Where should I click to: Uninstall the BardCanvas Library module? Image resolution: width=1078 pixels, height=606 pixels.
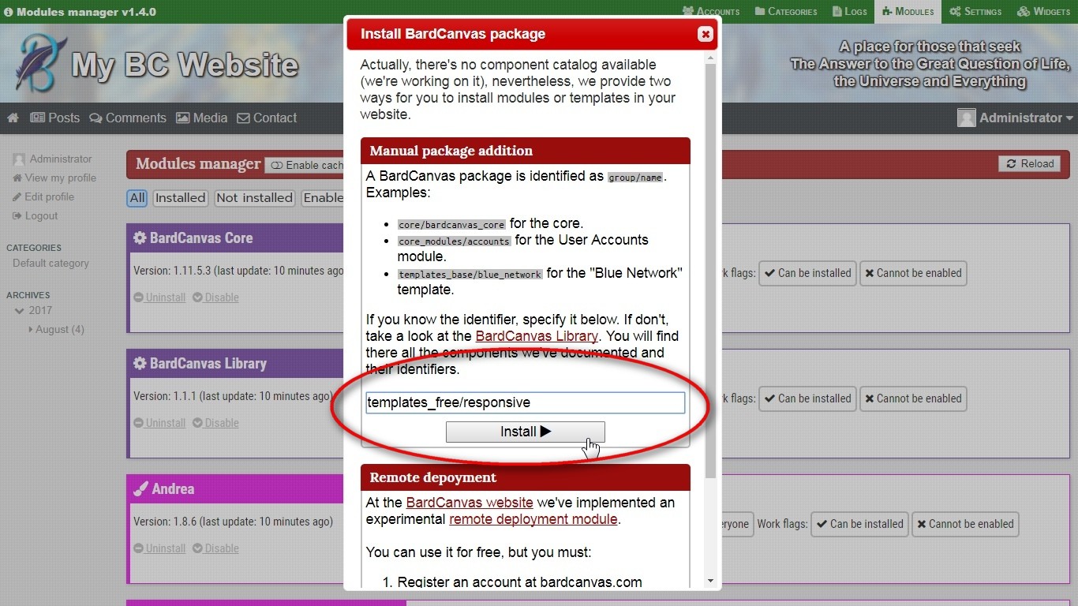[159, 423]
